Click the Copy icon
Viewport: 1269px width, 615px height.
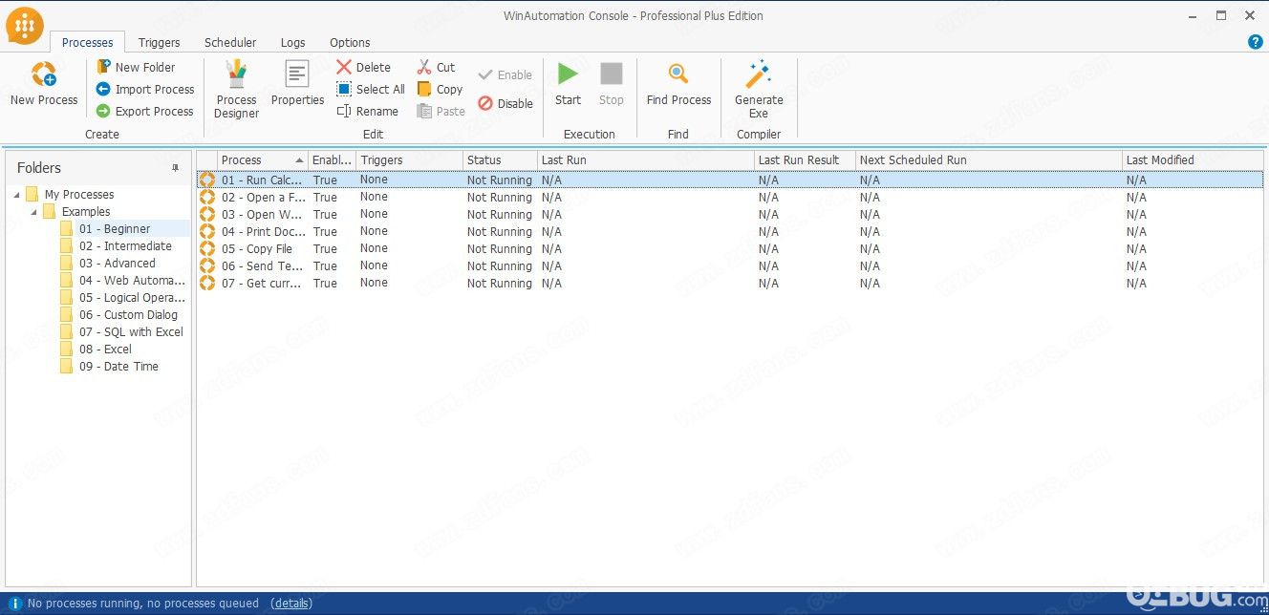(424, 89)
